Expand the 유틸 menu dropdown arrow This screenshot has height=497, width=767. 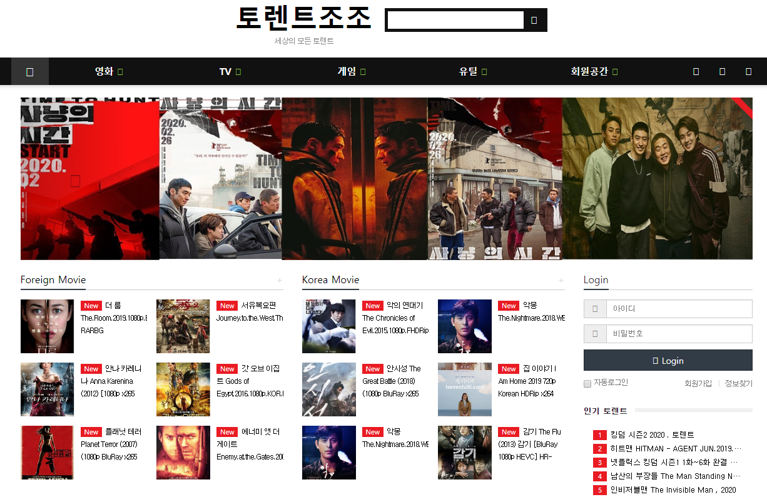pyautogui.click(x=484, y=72)
